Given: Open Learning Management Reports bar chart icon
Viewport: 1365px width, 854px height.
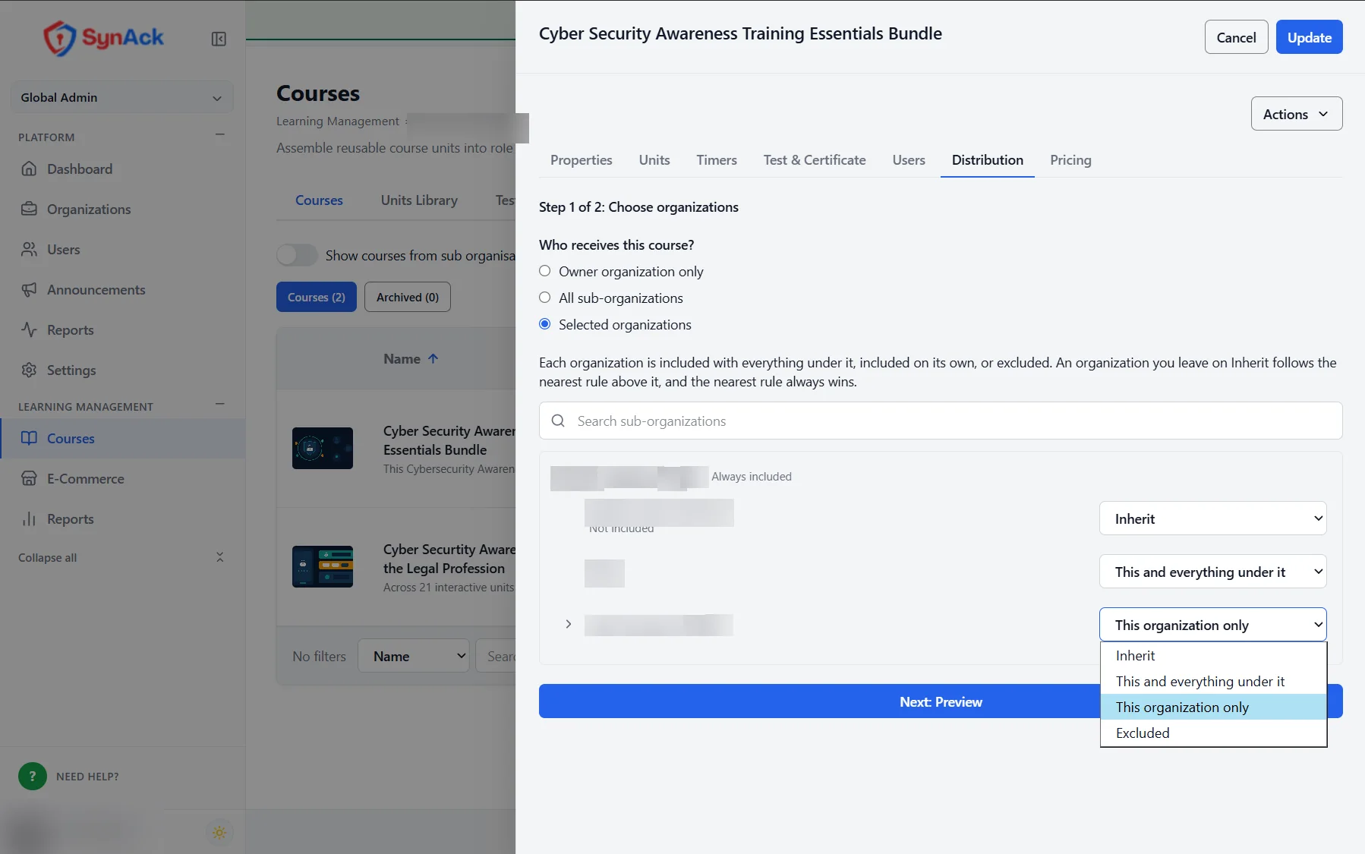Looking at the screenshot, I should pos(29,518).
